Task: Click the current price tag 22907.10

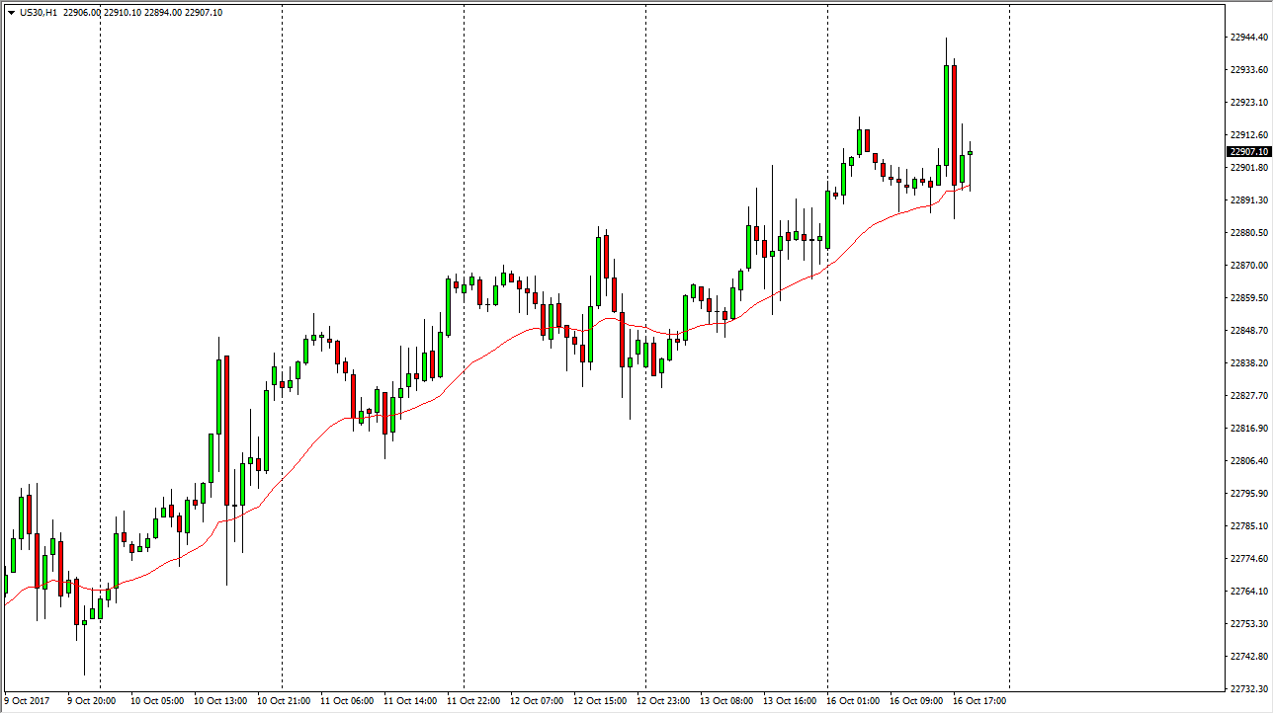Action: 1246,152
